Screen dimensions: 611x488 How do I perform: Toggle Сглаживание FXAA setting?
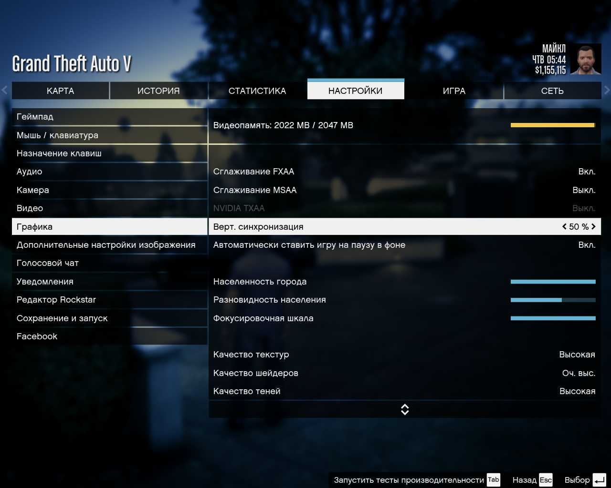point(405,172)
